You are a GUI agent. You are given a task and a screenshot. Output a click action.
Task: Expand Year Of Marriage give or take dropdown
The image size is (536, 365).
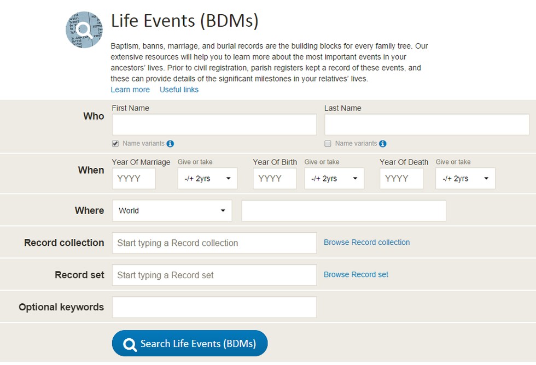pos(207,179)
